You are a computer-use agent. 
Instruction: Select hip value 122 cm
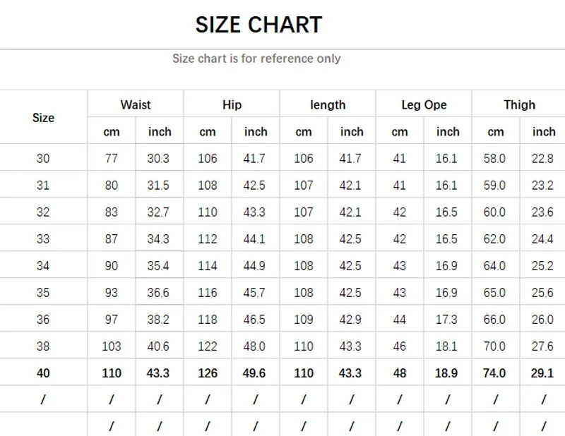[208, 346]
